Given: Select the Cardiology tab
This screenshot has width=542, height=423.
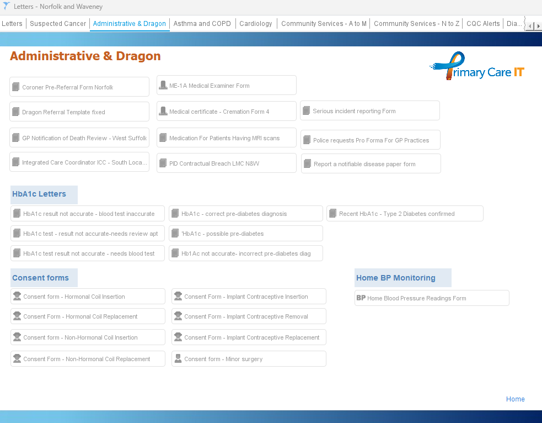Looking at the screenshot, I should [x=256, y=24].
